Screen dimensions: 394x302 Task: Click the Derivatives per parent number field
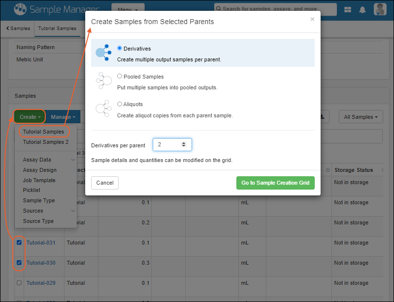point(168,145)
